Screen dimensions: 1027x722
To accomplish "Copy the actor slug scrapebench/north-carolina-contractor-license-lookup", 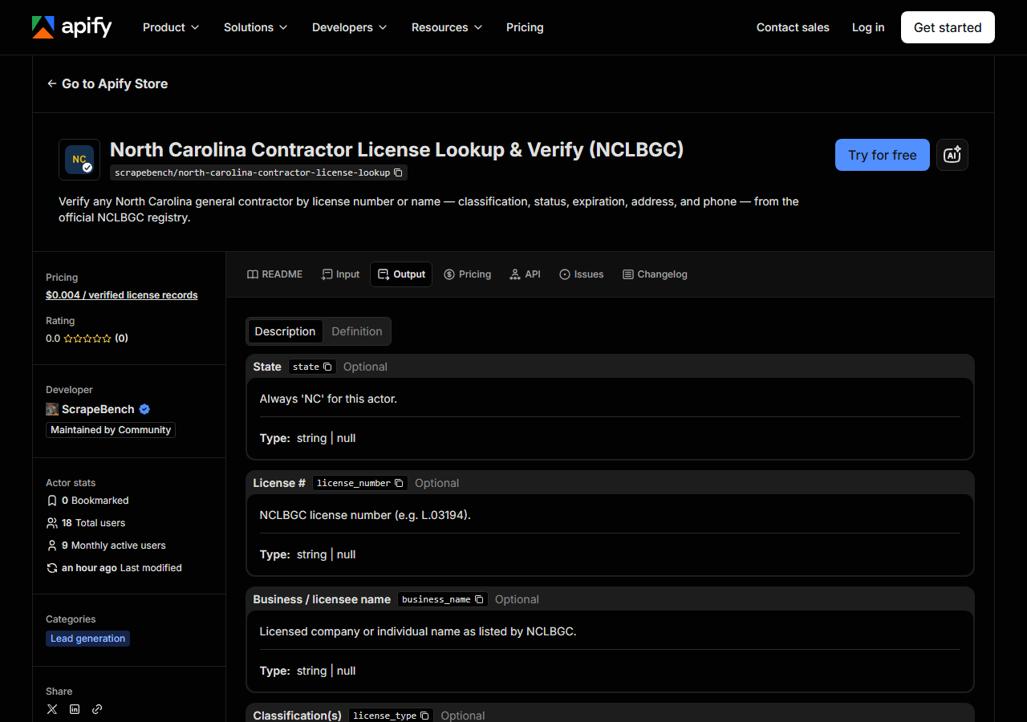I will tap(399, 172).
